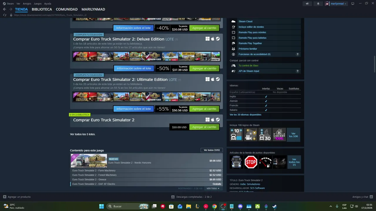This screenshot has width=376, height=211.
Task: Click Agregar un producto
Action: coord(17,197)
